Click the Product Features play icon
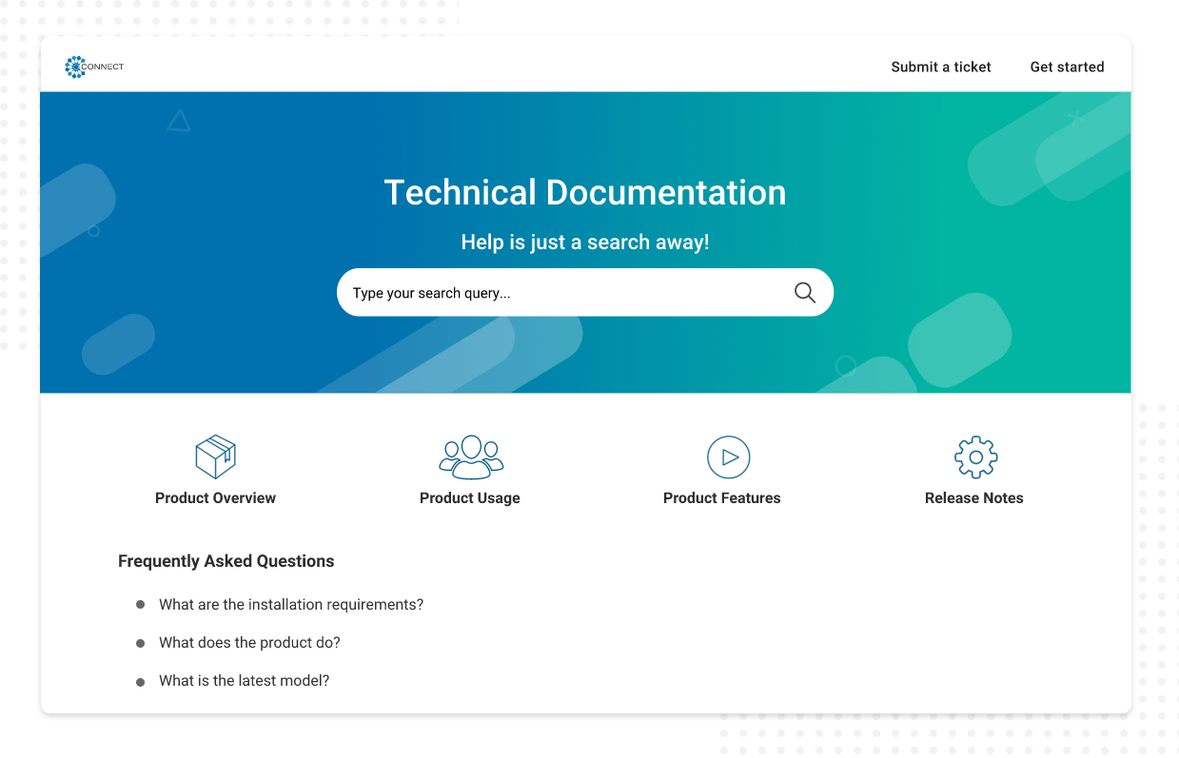This screenshot has height=758, width=1179. click(x=729, y=457)
